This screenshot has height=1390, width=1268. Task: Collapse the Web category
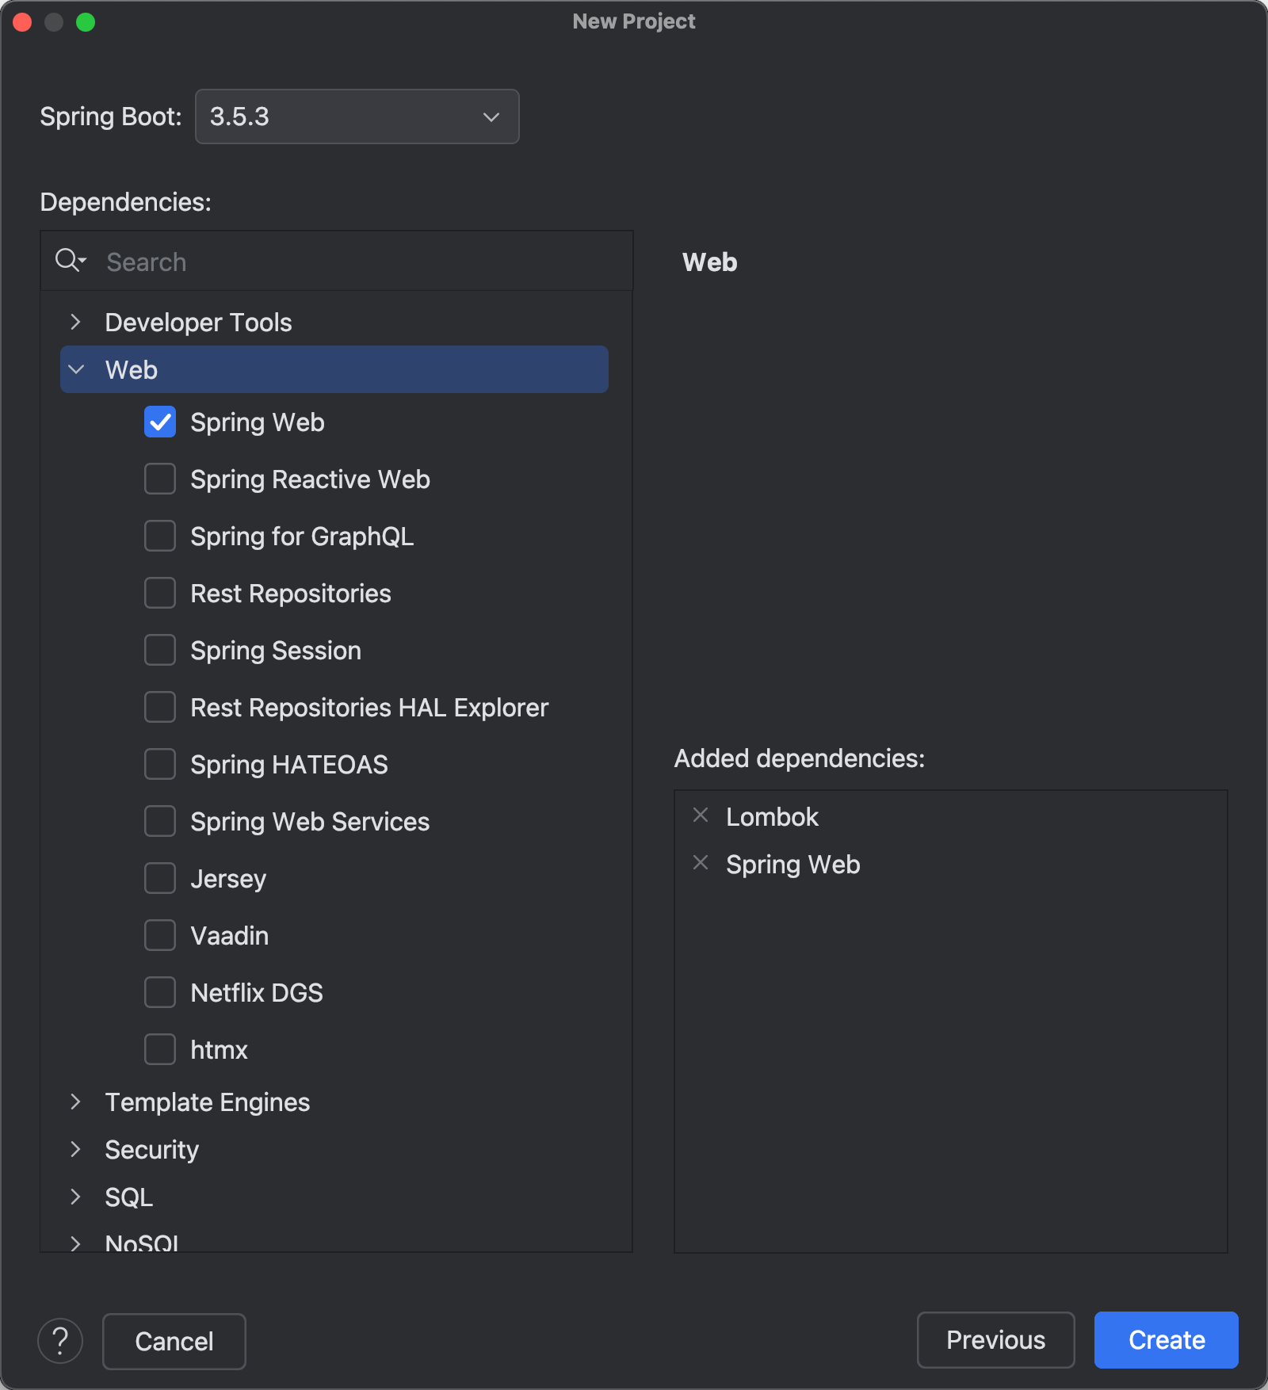(76, 370)
